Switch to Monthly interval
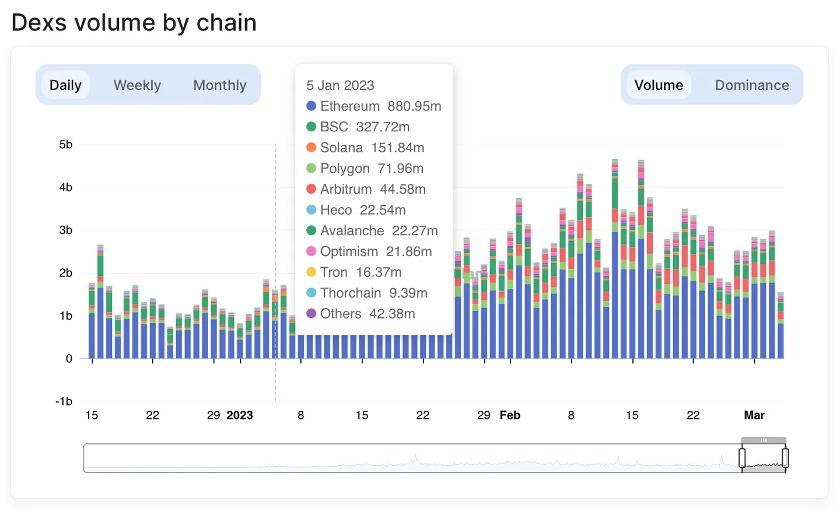 click(x=220, y=85)
